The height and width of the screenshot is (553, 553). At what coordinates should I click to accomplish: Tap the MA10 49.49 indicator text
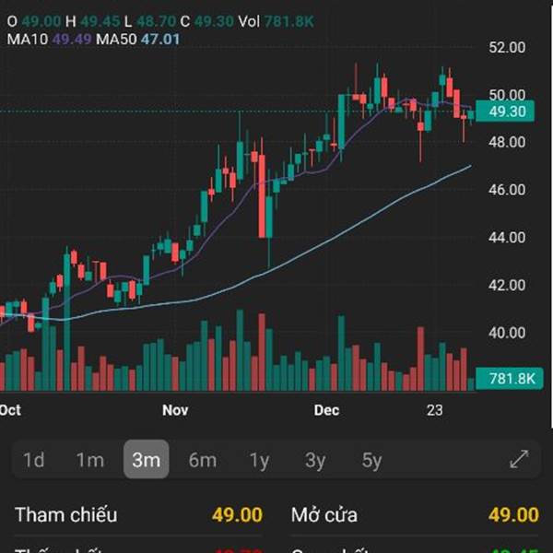click(50, 39)
